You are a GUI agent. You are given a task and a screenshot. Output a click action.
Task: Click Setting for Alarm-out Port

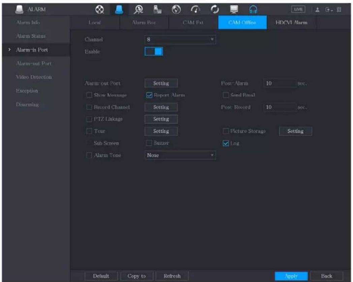click(x=161, y=83)
